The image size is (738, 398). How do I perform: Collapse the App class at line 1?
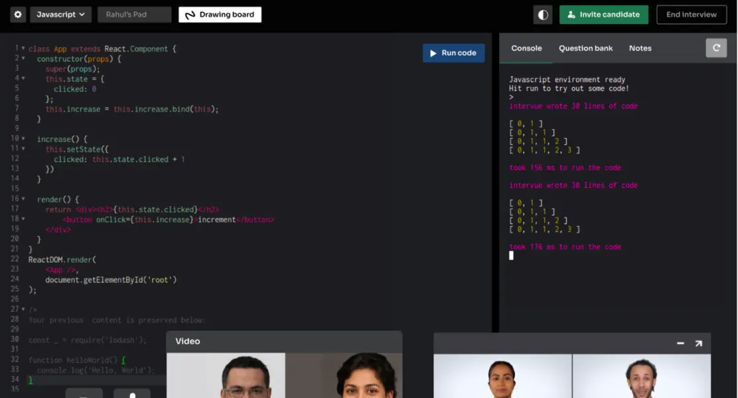23,48
